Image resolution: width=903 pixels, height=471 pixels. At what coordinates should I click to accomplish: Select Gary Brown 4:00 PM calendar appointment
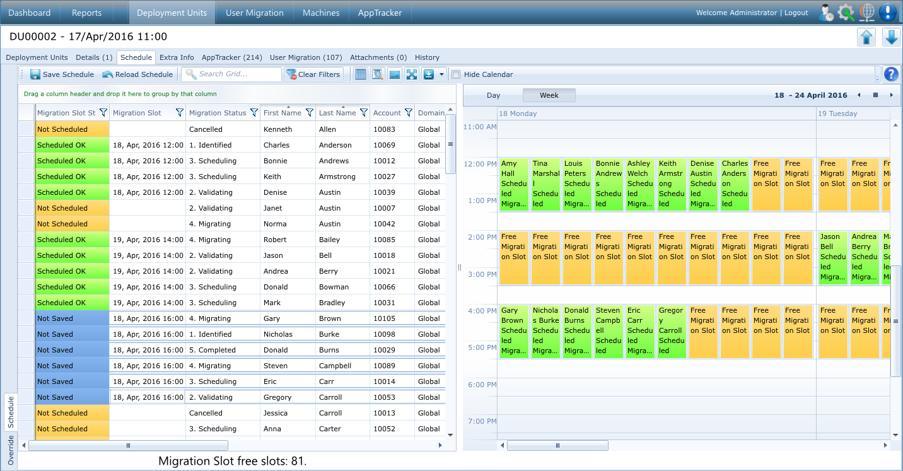514,331
